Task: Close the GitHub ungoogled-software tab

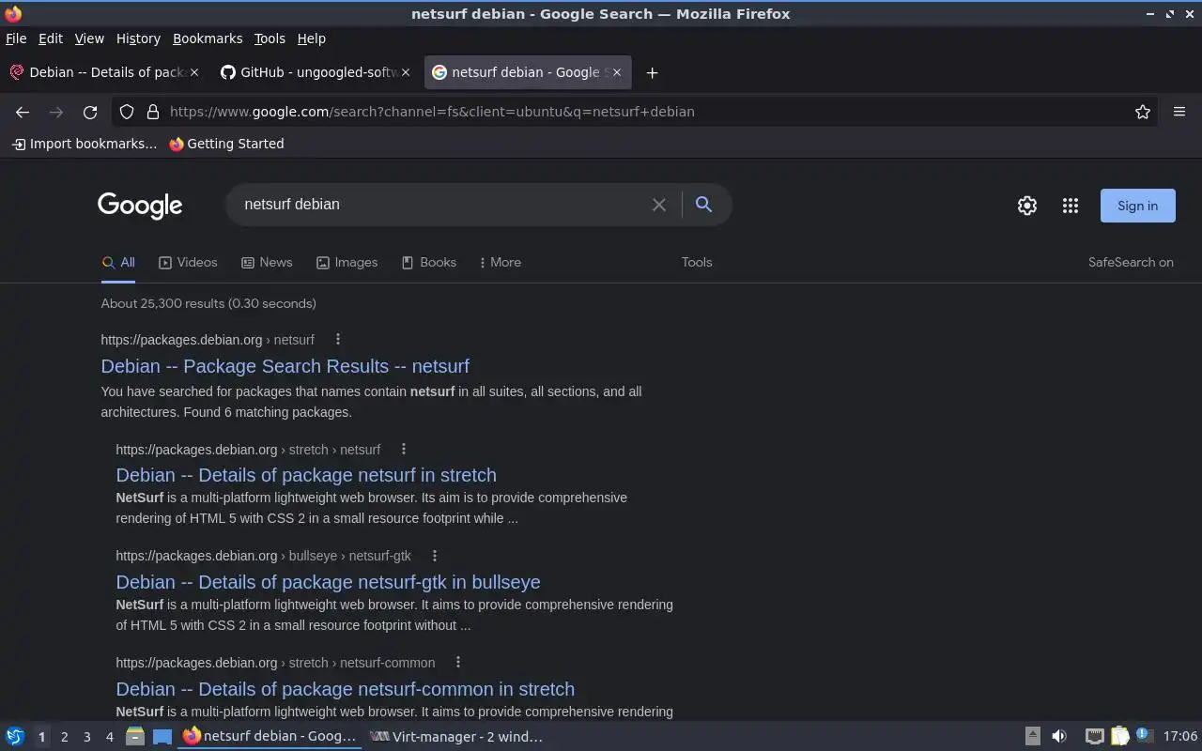Action: [406, 72]
